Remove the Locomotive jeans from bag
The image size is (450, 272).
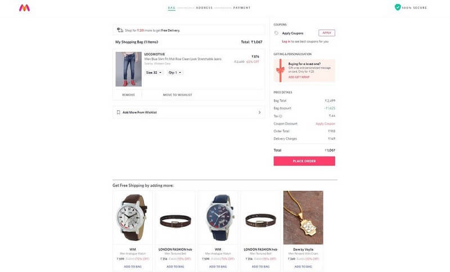click(x=128, y=95)
